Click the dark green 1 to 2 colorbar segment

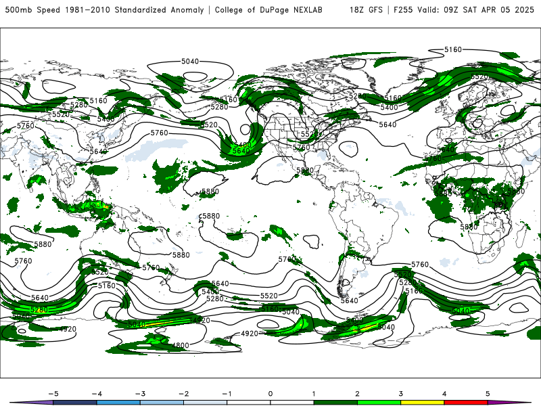[335, 403]
